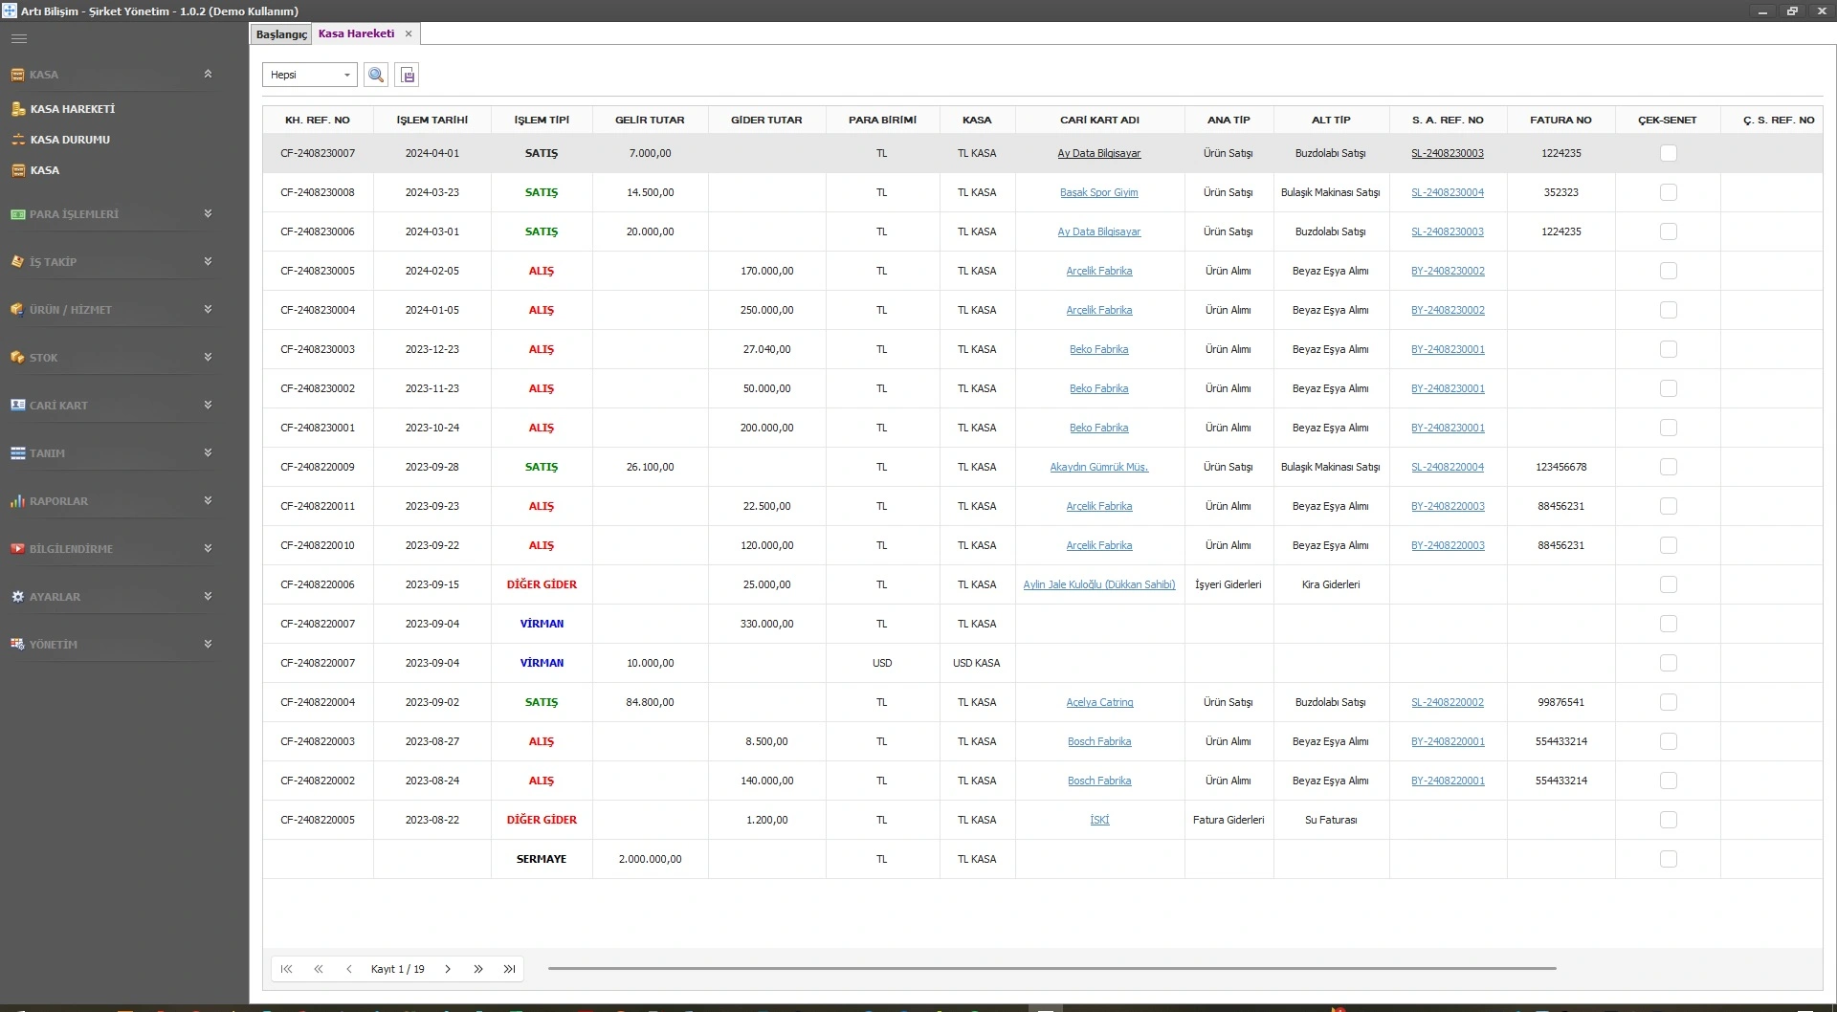
Task: Sort by CARİ KART ADI column header
Action: 1099,120
